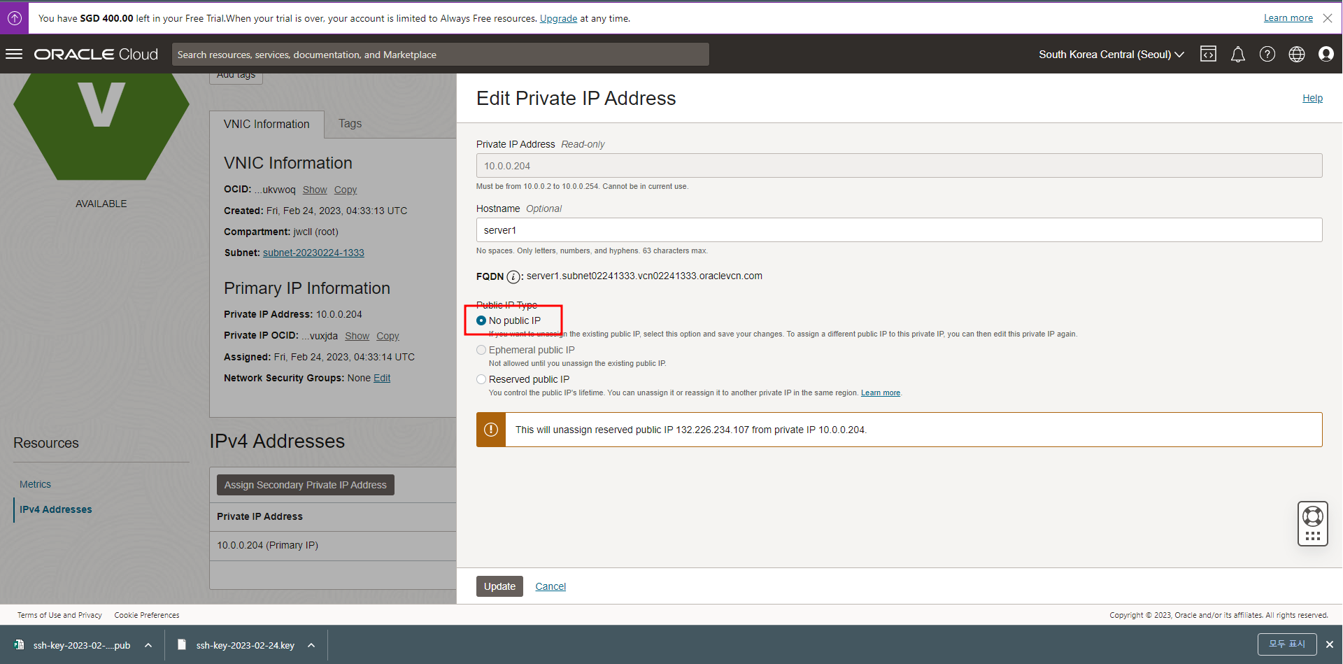Close the browser downloads bar
The image size is (1343, 664).
coord(1329,644)
